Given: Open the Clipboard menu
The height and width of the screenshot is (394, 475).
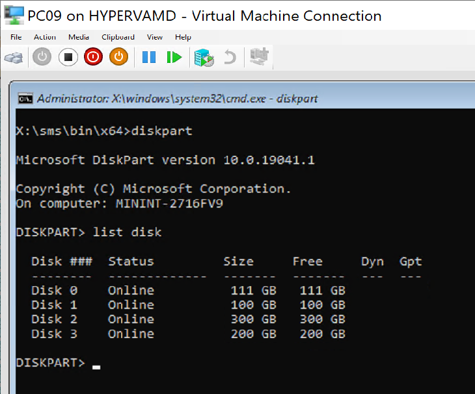Looking at the screenshot, I should (118, 37).
